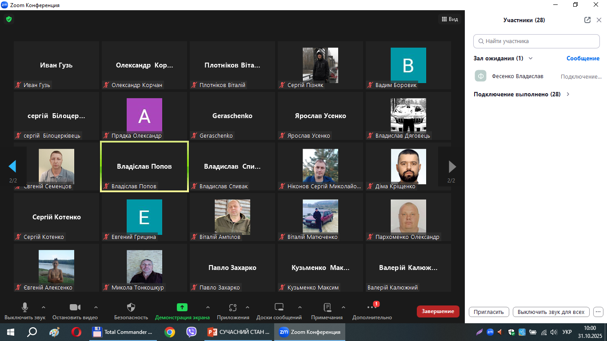The width and height of the screenshot is (607, 341).
Task: Click Дополнительно more options icon
Action: coord(371,307)
